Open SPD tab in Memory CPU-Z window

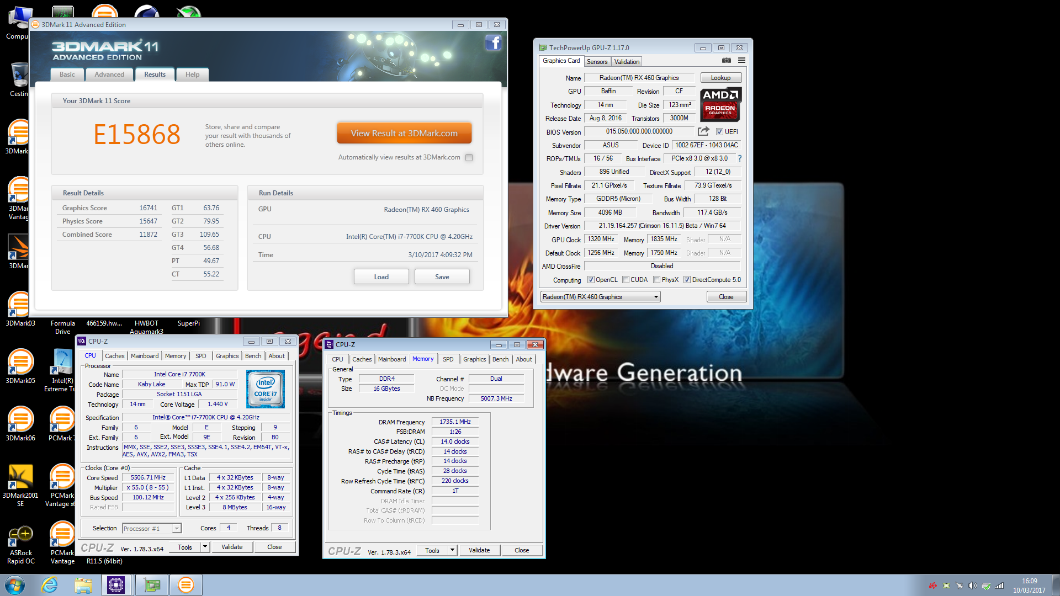pos(448,359)
